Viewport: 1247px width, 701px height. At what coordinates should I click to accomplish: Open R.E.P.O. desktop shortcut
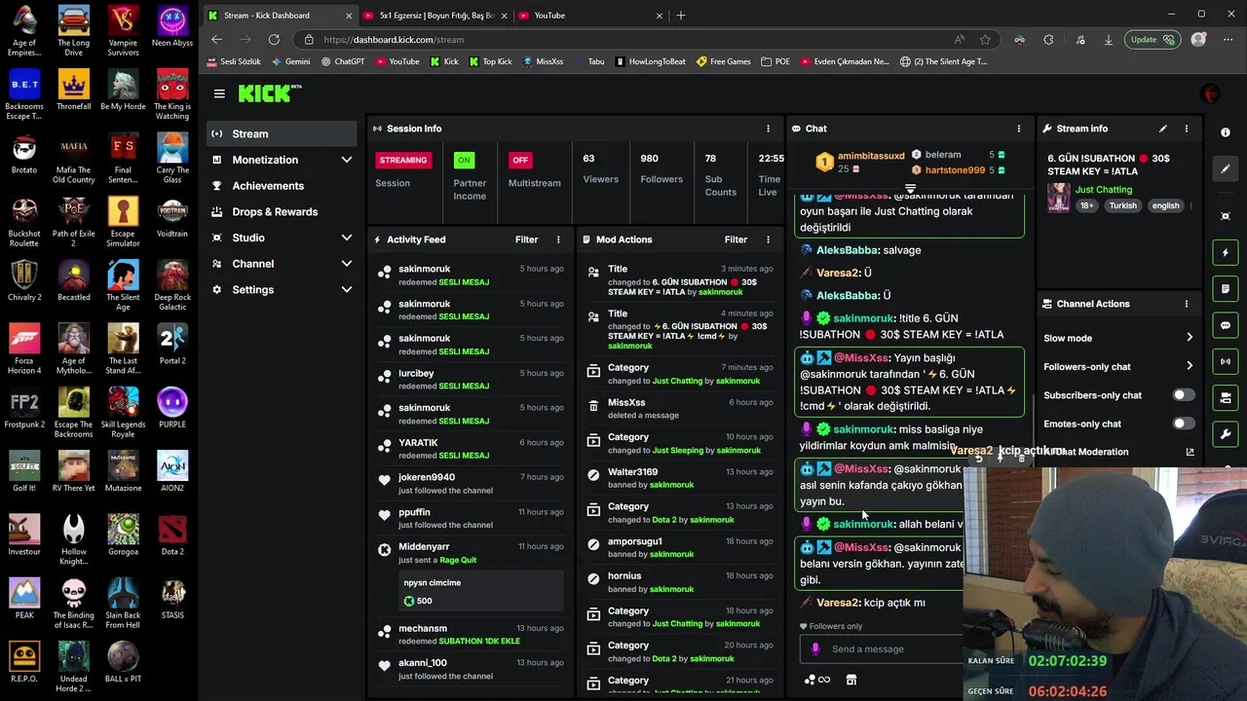[24, 660]
